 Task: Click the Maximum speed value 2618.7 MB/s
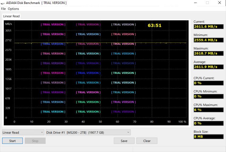[208, 53]
